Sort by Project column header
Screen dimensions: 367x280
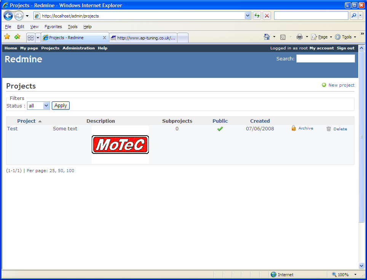click(x=26, y=121)
